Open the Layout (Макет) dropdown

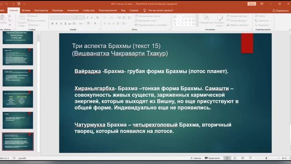click(33, 16)
